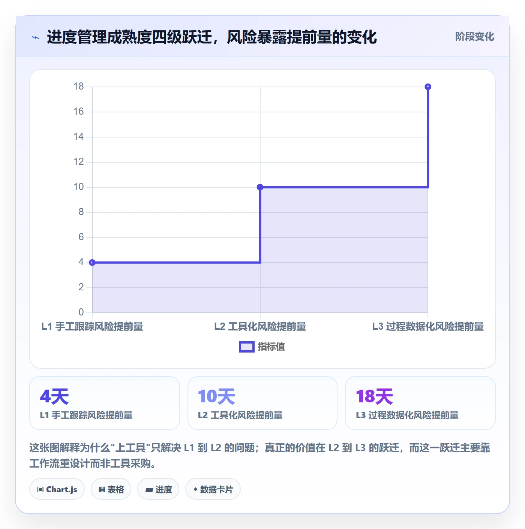525x529 pixels.
Task: Select the data point at value 4
Action: pyautogui.click(x=92, y=263)
